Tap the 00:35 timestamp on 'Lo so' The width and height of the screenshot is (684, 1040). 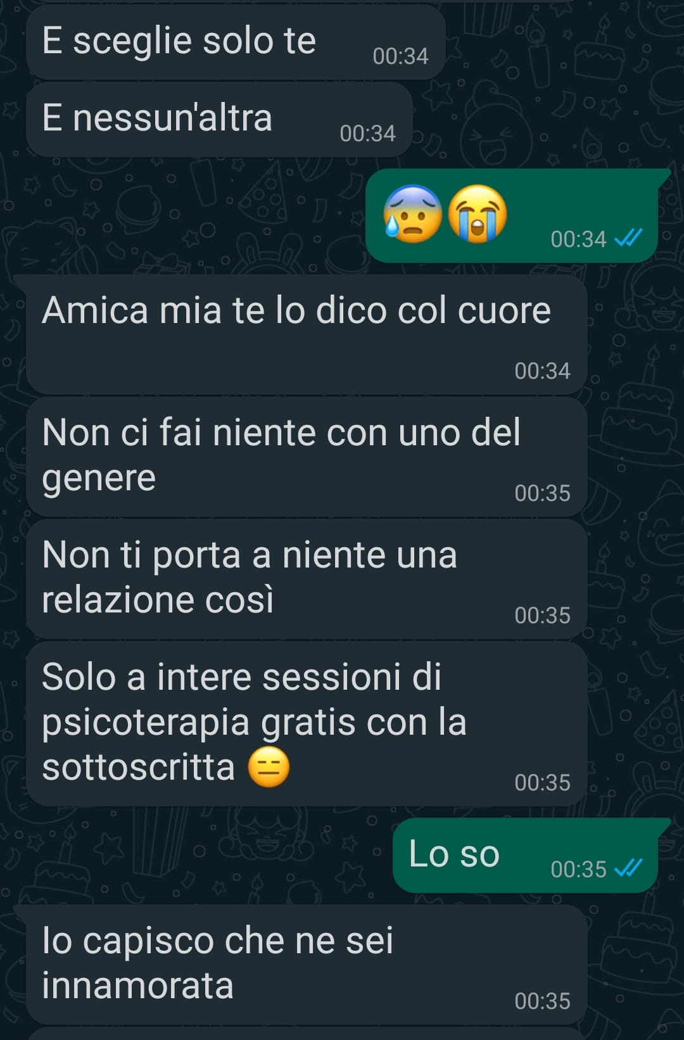pos(578,869)
